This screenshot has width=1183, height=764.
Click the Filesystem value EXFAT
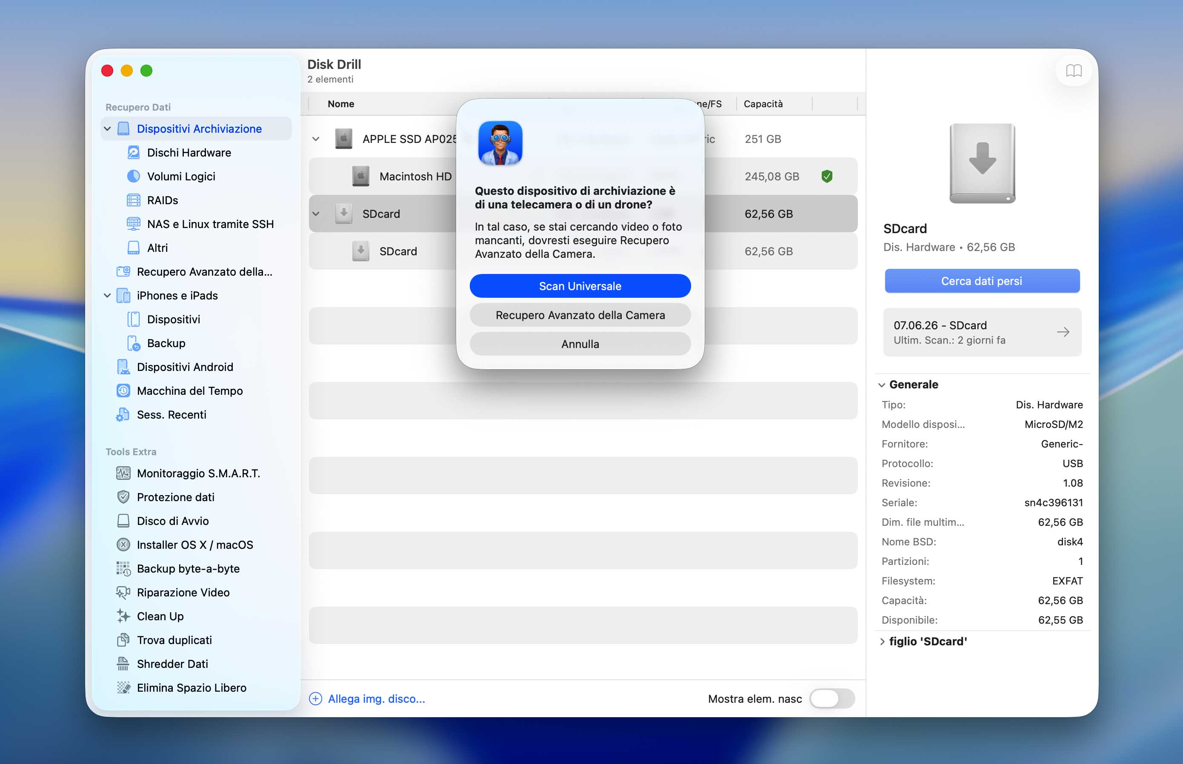coord(1067,581)
